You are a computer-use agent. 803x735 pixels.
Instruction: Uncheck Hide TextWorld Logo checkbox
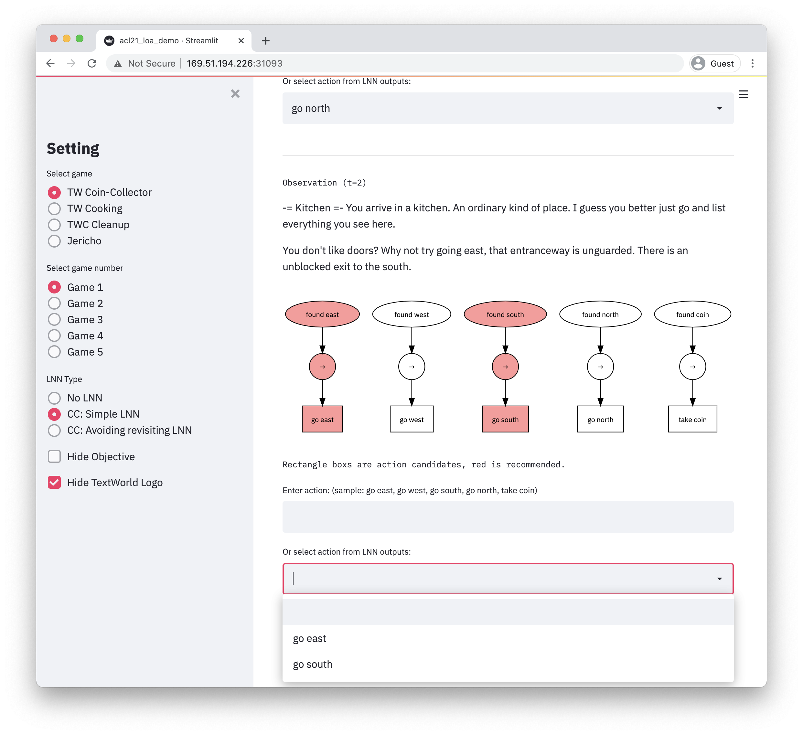[x=54, y=482]
